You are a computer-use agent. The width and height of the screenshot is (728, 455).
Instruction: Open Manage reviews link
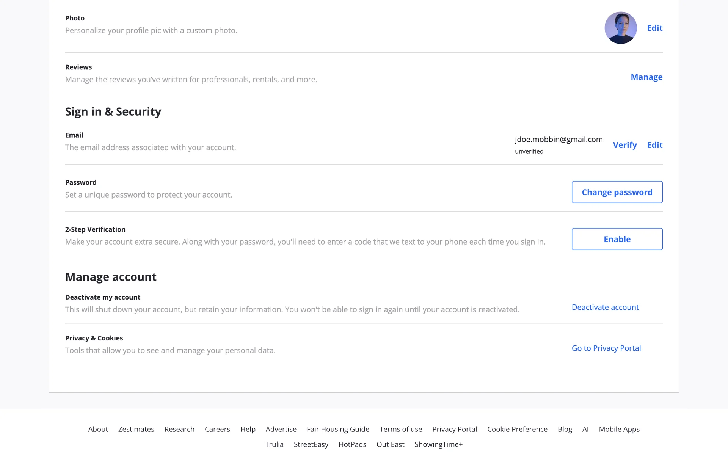tap(646, 77)
